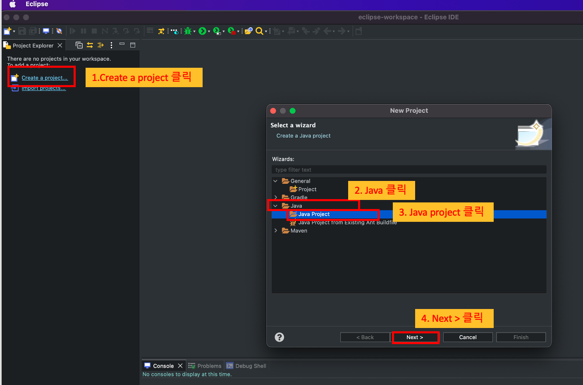583x385 pixels.
Task: Close the Project Explorer tab
Action: point(60,45)
